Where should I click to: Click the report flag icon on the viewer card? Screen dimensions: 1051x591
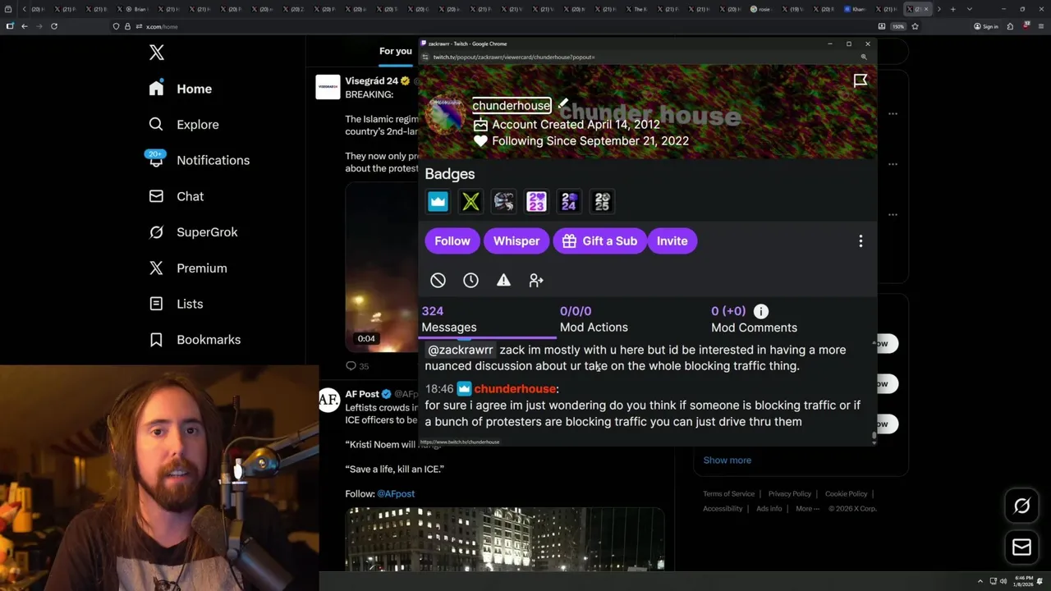pyautogui.click(x=861, y=80)
